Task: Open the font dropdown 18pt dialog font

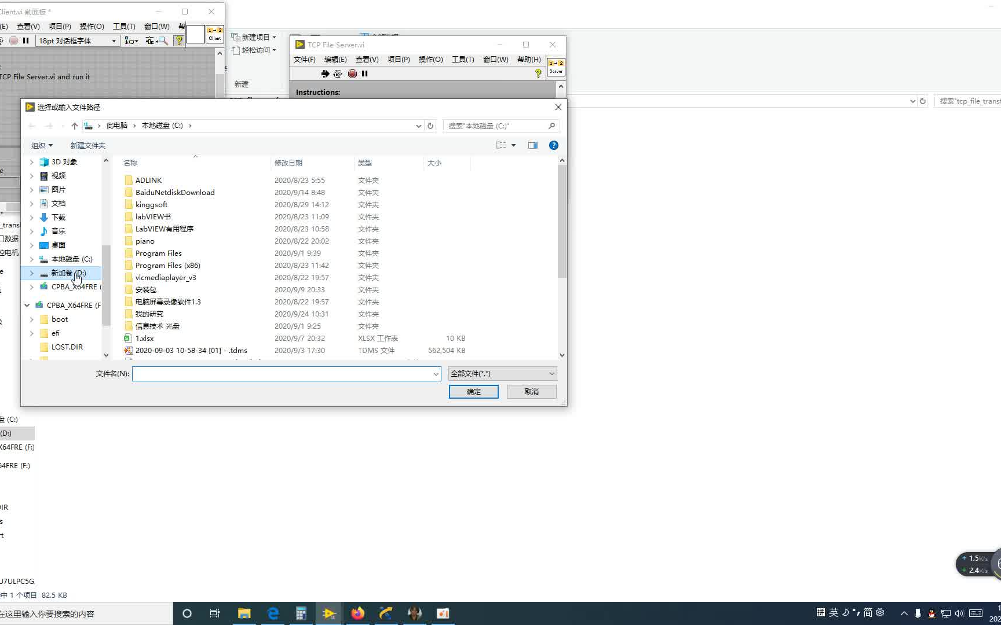Action: point(78,41)
